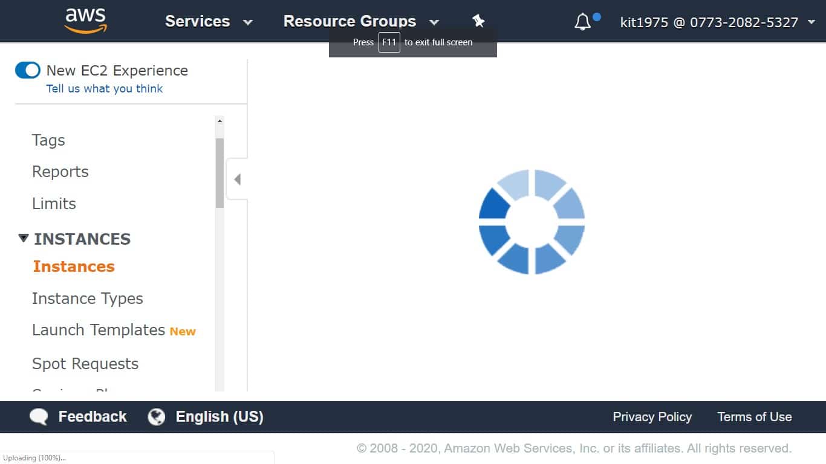Collapse the sidebar with the left arrow
This screenshot has width=826, height=464.
pos(236,179)
